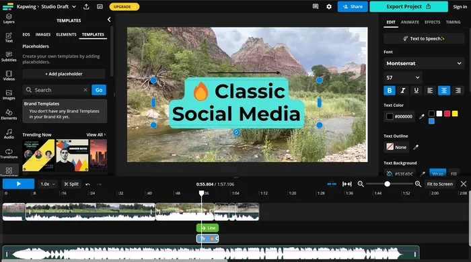Viewport: 471px width, 262px height.
Task: Open the Audio sidebar panel
Action: pos(9,134)
